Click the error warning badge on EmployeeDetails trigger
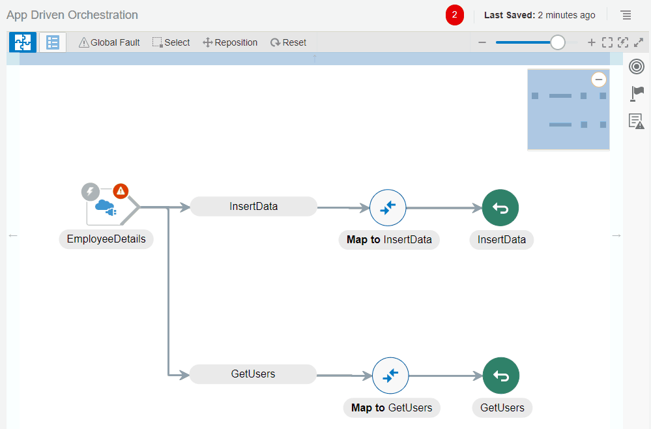This screenshot has width=651, height=429. tap(121, 191)
